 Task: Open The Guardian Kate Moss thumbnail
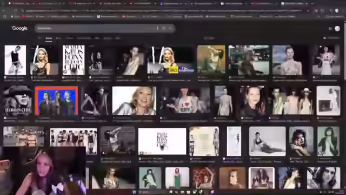point(171,60)
